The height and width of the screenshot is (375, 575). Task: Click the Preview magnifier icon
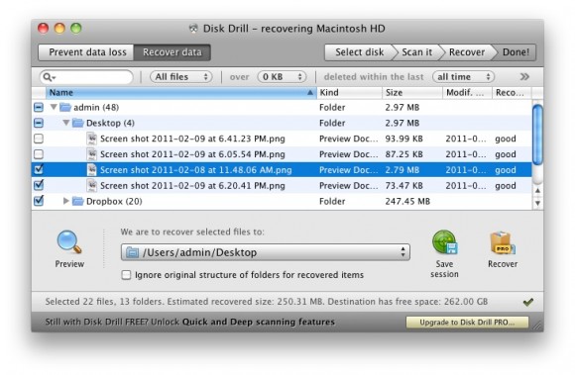[x=69, y=241]
